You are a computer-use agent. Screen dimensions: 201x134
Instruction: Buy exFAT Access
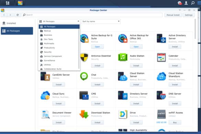point(175,123)
